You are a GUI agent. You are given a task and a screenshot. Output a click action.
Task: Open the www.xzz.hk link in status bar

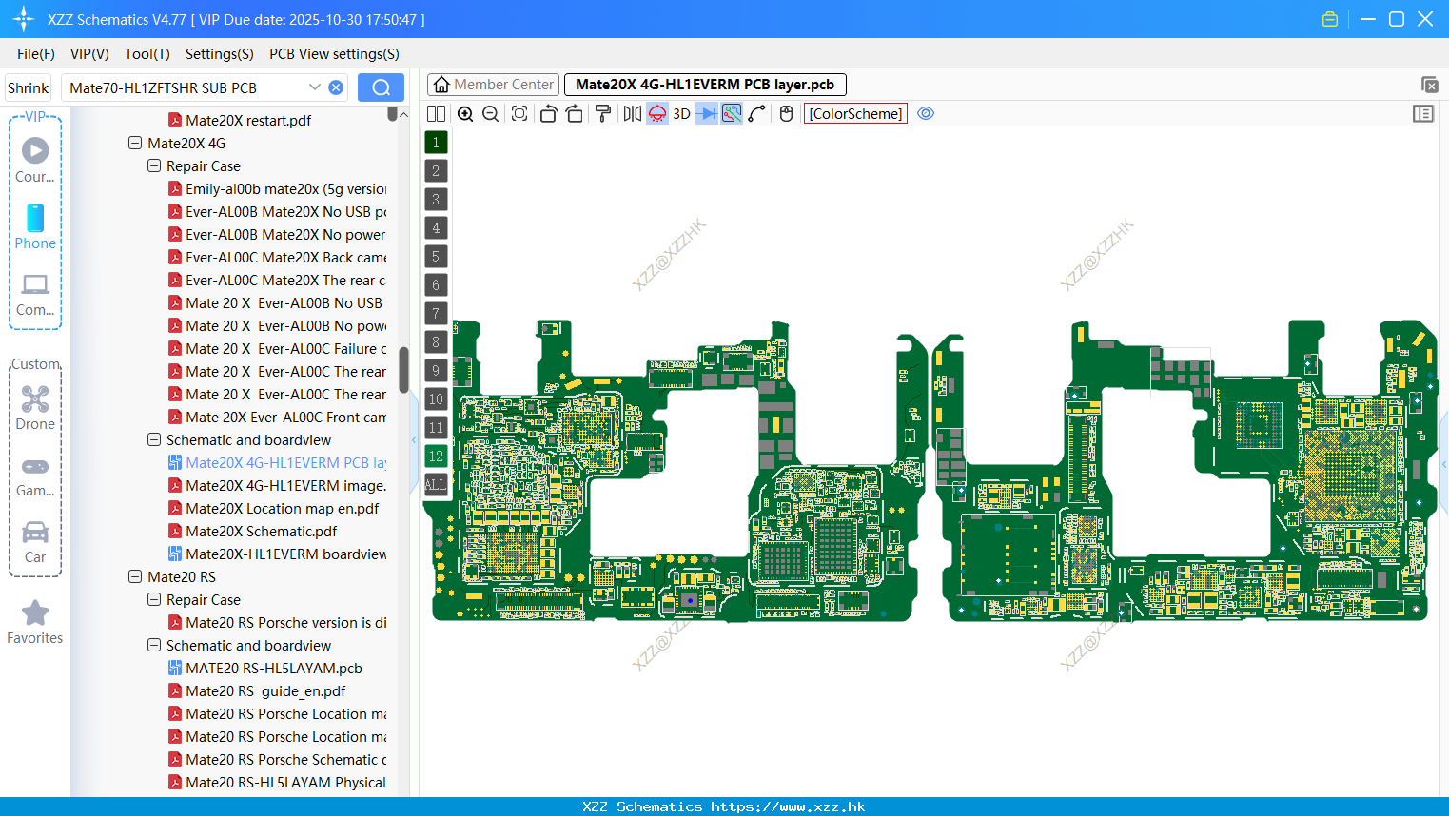pyautogui.click(x=788, y=806)
